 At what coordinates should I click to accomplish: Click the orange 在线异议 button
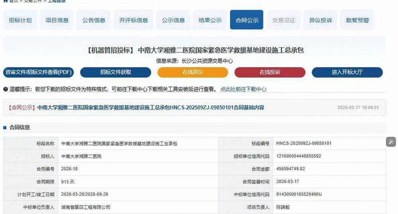click(193, 72)
